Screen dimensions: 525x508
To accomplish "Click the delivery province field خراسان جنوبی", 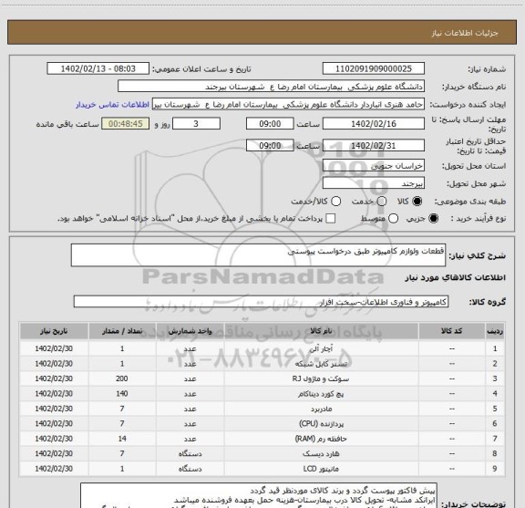I will pos(374,166).
